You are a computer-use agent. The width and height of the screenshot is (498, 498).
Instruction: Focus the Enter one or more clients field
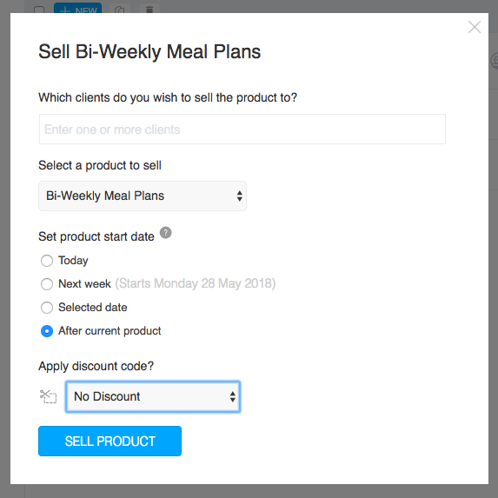pyautogui.click(x=242, y=129)
